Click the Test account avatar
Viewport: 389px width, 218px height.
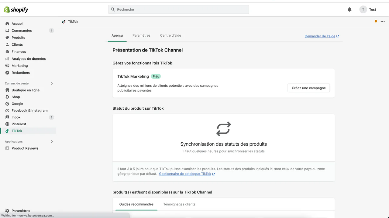pyautogui.click(x=363, y=9)
